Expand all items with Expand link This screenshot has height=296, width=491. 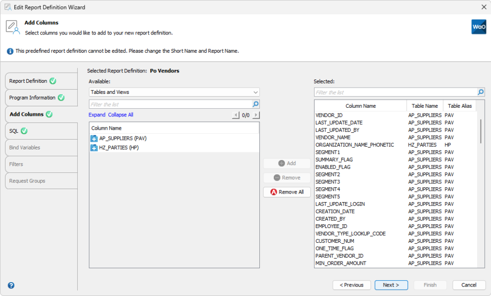[97, 115]
